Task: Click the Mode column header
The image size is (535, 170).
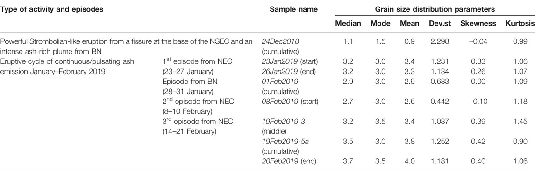Action: pos(379,24)
